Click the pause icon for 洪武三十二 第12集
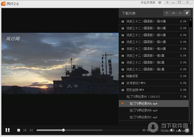 (123, 35)
